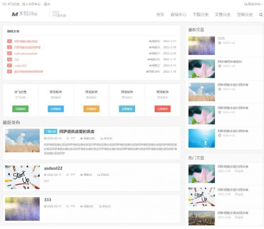The height and width of the screenshot is (229, 264).
Task: Go to 首页 in the navigation bar
Action: pos(160,14)
